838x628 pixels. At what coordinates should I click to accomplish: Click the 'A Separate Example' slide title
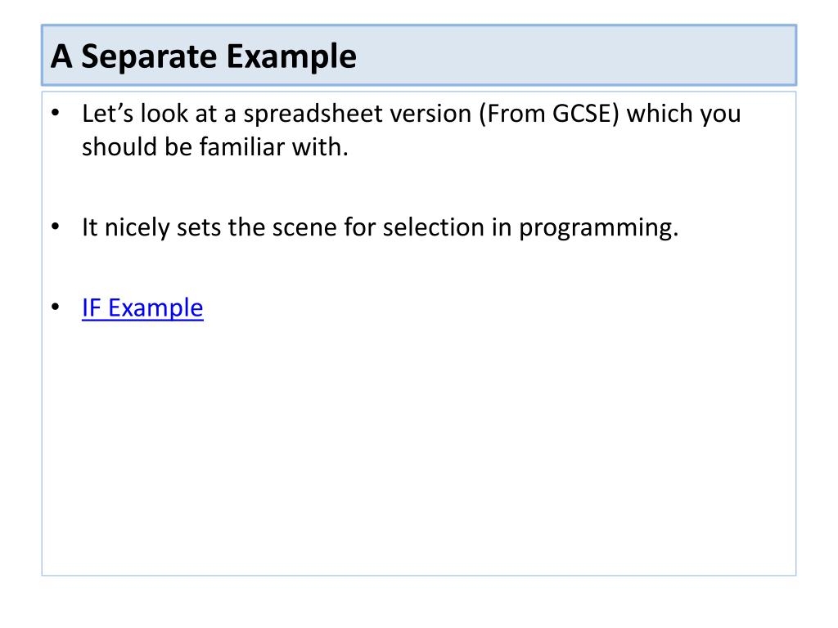coord(204,56)
